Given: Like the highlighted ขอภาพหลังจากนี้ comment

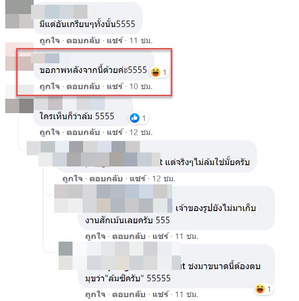Looking at the screenshot, I should coord(49,86).
